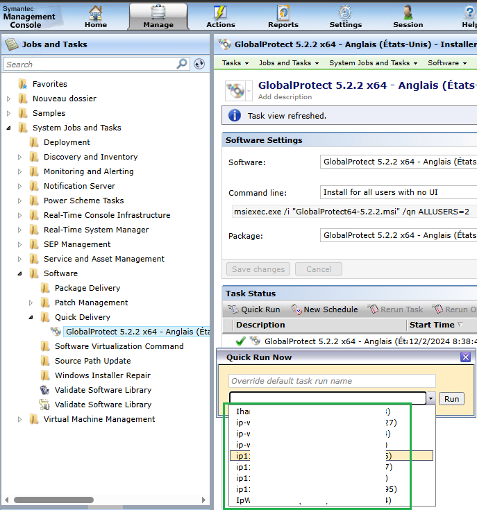Click the GlobalProtect task status row
477x510 pixels.
coord(350,341)
